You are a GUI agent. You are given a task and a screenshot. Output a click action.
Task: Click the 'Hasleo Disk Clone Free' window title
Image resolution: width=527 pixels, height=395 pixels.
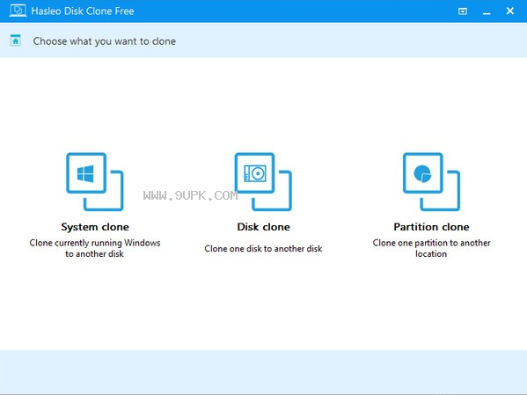[83, 11]
